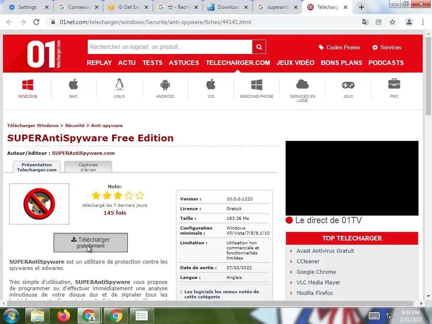Close the Settings tab
The image size is (432, 324).
point(47,8)
